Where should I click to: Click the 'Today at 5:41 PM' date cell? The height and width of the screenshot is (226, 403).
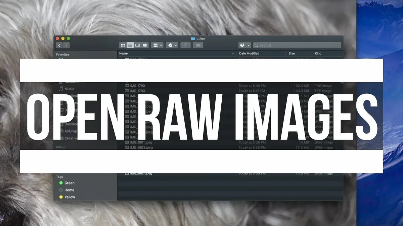(252, 91)
